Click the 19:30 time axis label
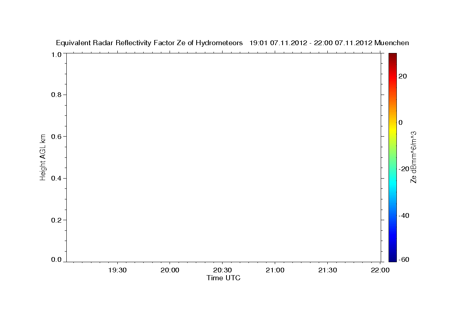This screenshot has width=471, height=314. pos(117,270)
